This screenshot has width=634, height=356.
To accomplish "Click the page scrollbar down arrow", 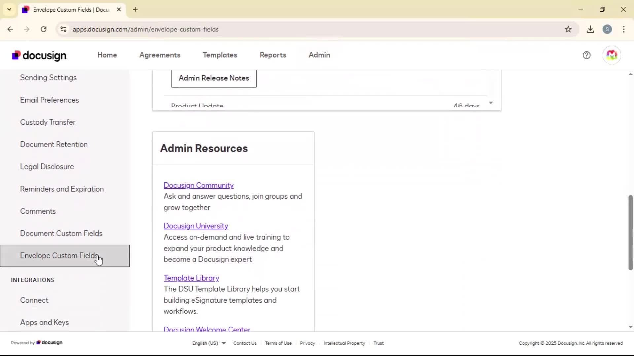I will pyautogui.click(x=630, y=327).
